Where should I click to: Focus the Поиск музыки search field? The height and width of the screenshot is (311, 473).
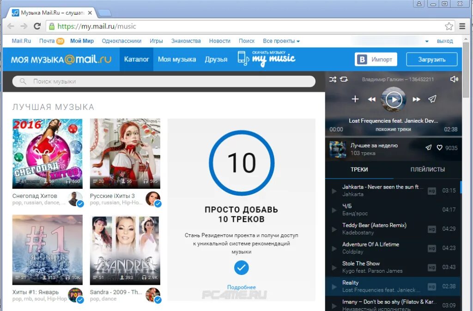(x=164, y=81)
